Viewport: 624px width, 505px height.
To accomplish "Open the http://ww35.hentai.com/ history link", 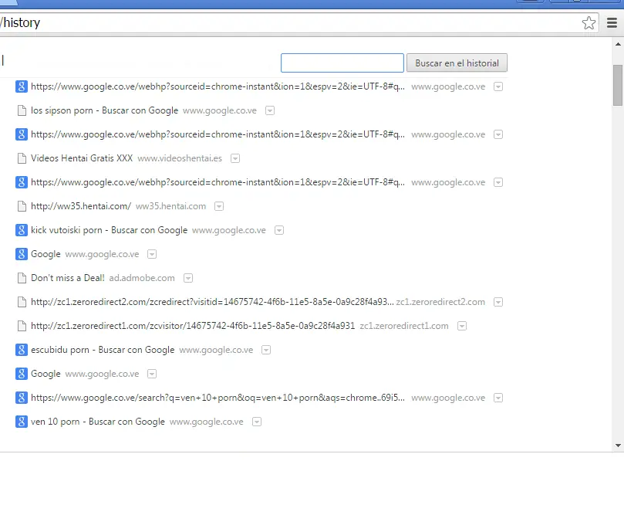I will 81,206.
